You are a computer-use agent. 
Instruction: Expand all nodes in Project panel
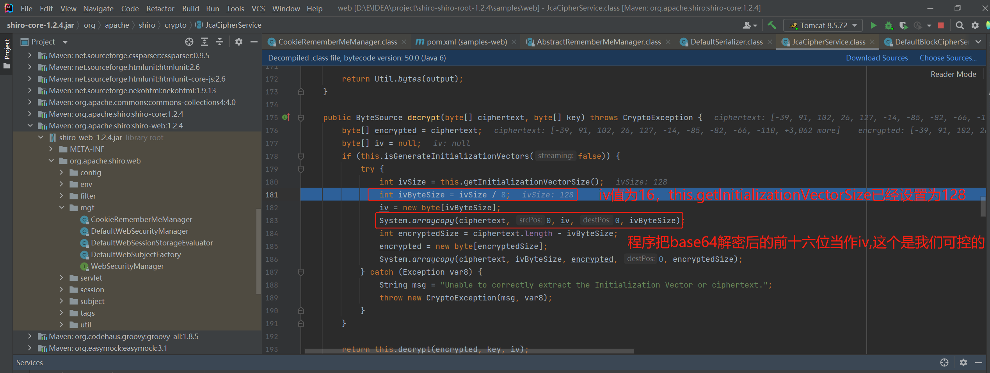click(x=204, y=42)
